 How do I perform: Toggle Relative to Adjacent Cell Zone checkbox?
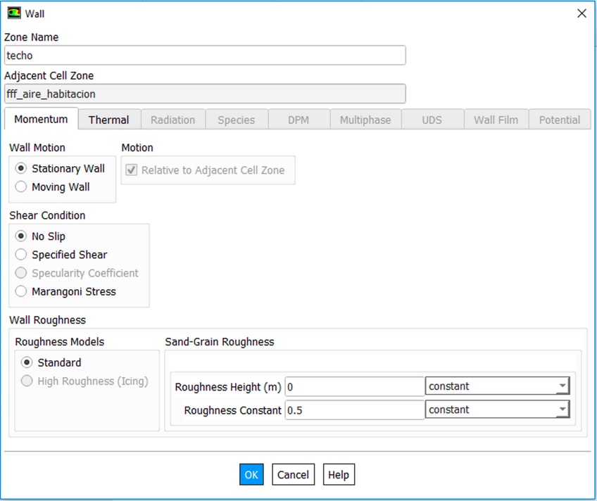tap(132, 170)
